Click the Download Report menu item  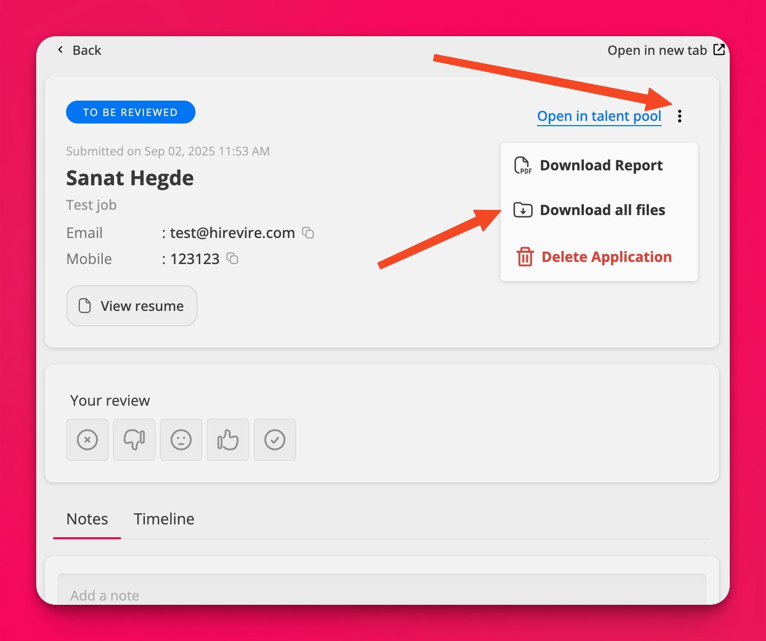[601, 166]
